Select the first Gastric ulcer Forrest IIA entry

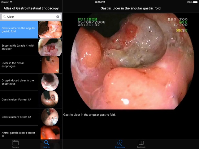tap(31, 100)
